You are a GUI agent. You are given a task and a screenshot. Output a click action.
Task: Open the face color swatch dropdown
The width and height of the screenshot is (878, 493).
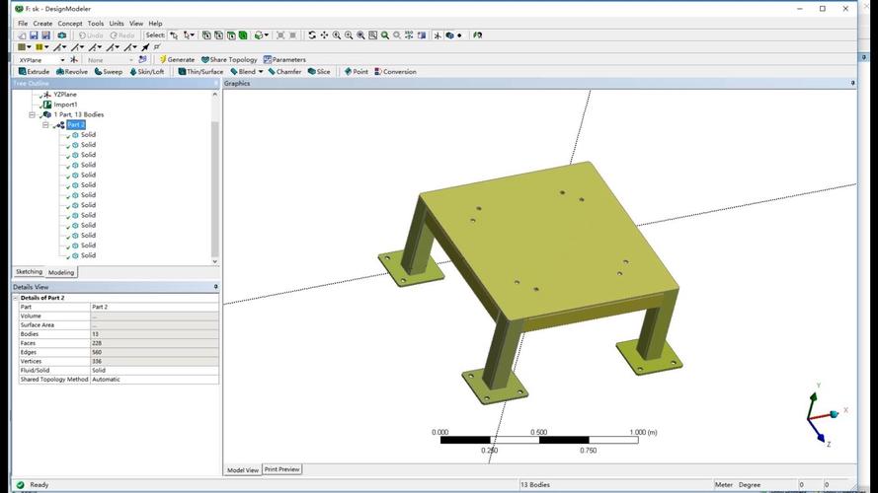tap(25, 47)
